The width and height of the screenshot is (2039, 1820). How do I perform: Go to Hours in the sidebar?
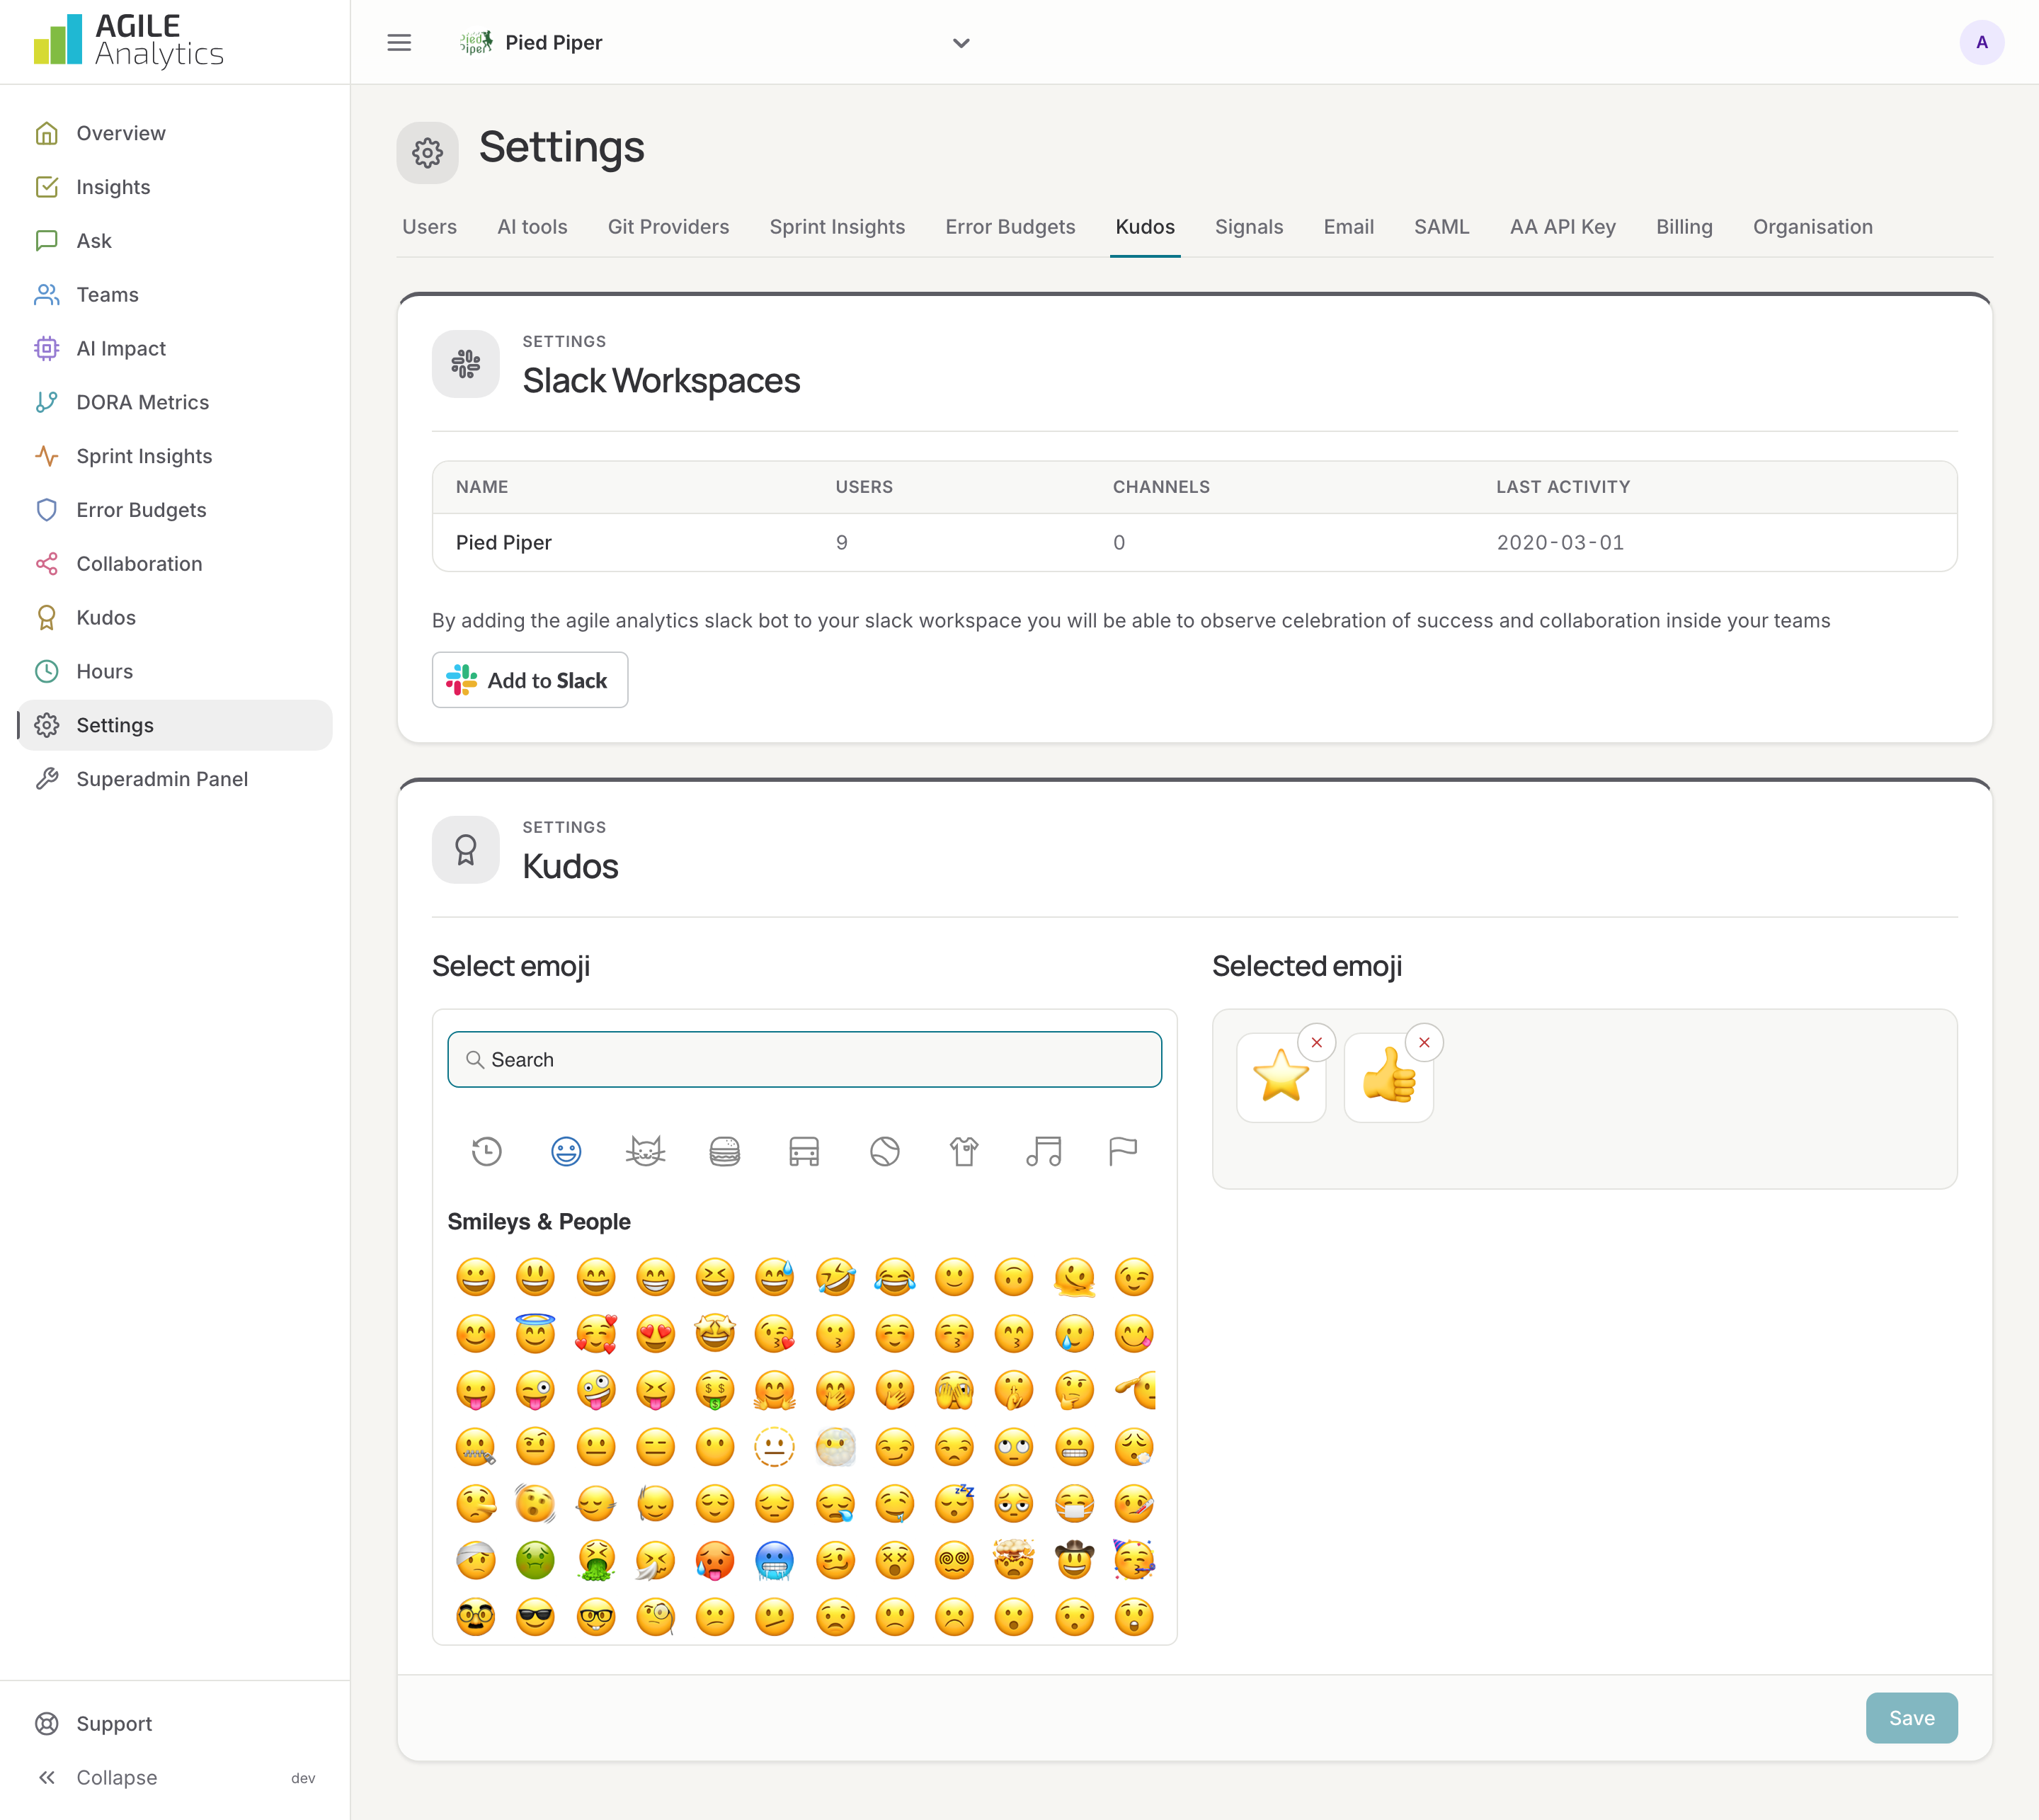[175, 671]
